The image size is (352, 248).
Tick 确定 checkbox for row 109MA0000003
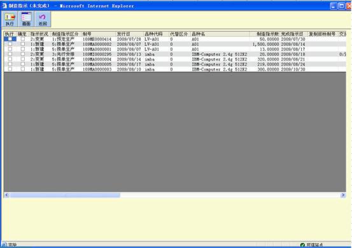pyautogui.click(x=23, y=69)
